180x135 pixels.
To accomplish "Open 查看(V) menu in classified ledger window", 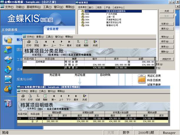I will point(40,37).
